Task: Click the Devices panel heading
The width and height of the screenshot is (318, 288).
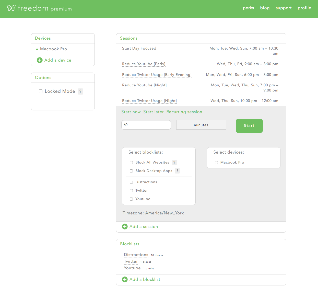Action: tap(43, 38)
